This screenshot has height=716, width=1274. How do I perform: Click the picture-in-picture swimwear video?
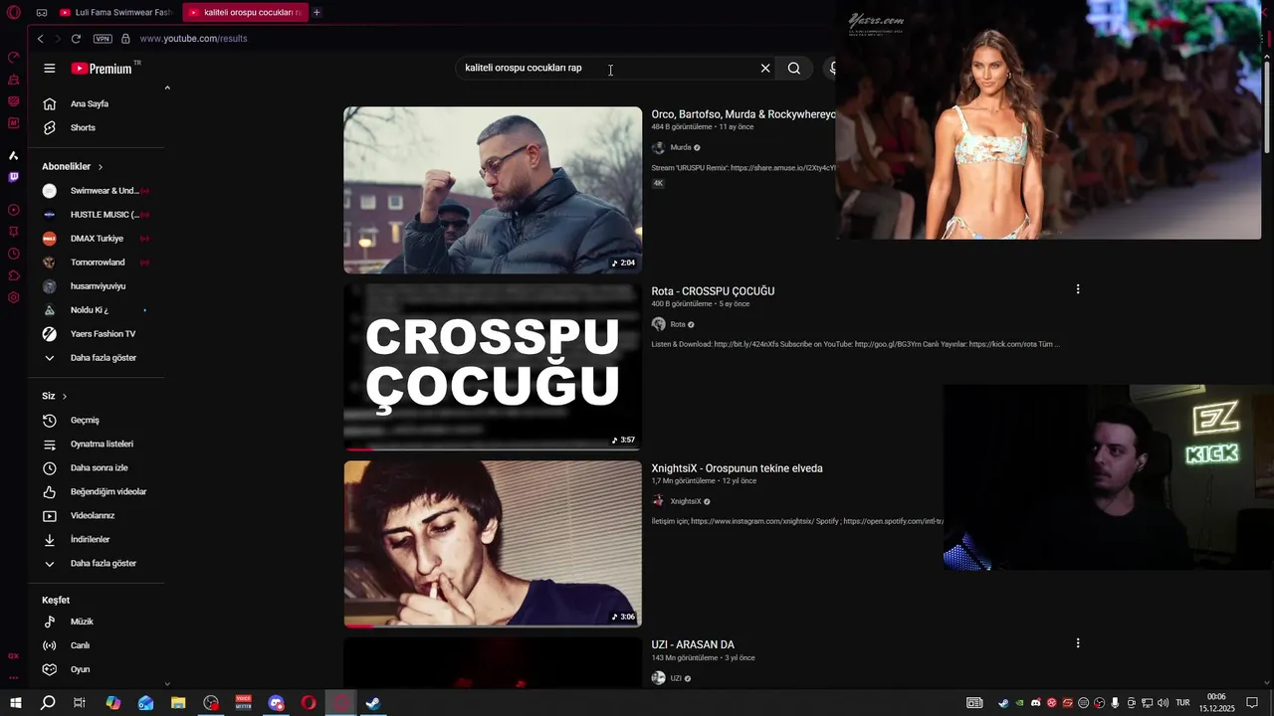point(1048,121)
